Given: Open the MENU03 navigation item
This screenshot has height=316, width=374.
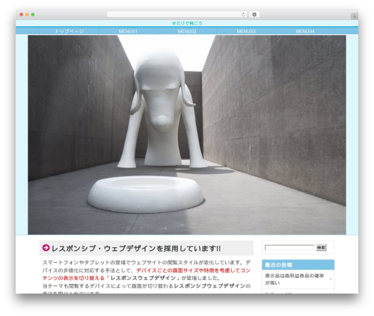Looking at the screenshot, I should point(246,31).
